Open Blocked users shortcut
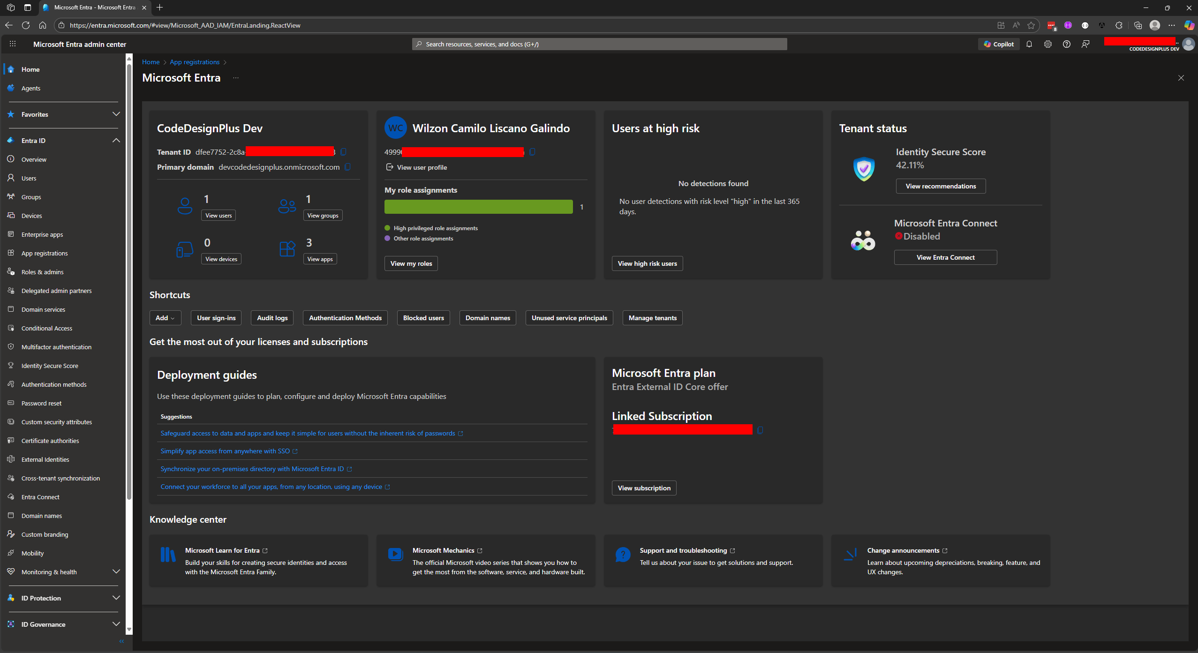Screen dimensions: 1198x653 (x=423, y=318)
